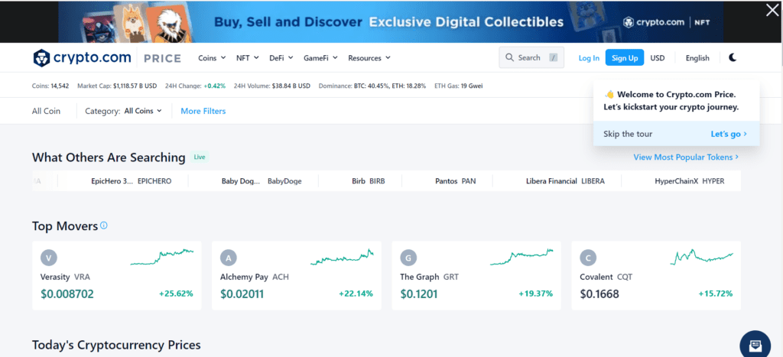Screen dimensions: 783x357
Task: Open The Graph sparkline chart
Action: point(521,257)
